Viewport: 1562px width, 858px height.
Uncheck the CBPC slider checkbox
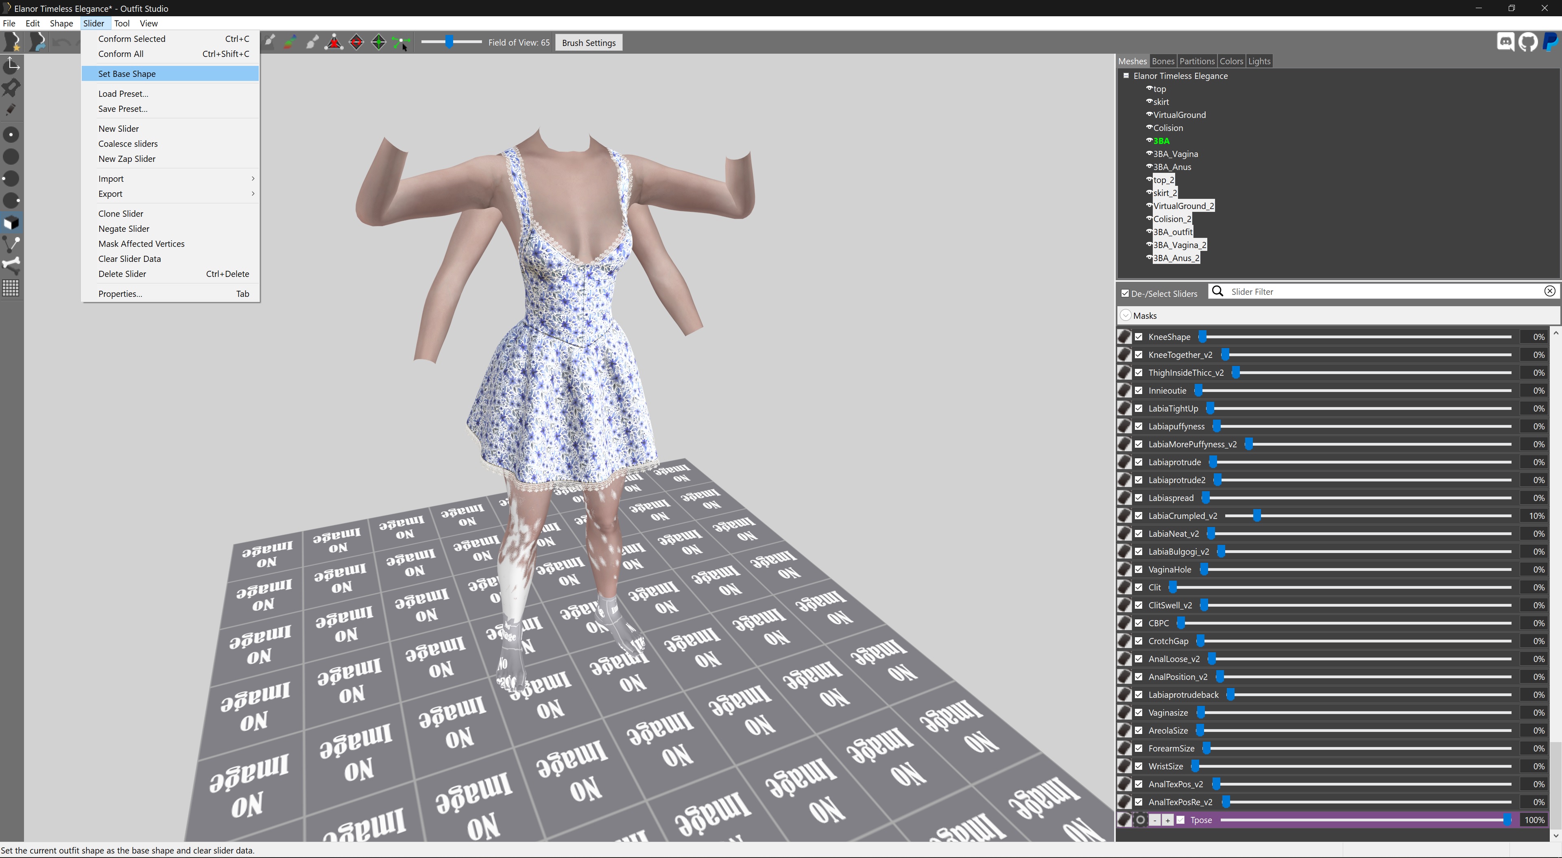pos(1139,623)
